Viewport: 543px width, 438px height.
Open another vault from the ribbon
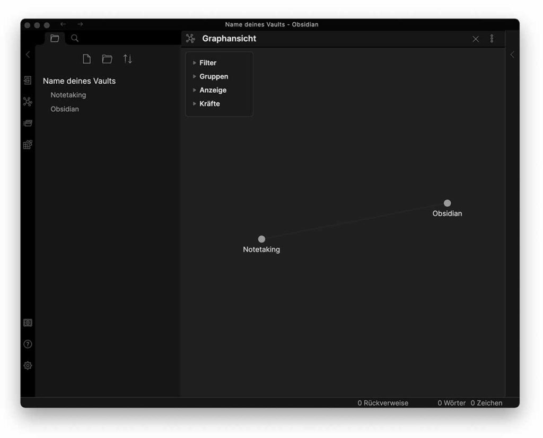pos(28,323)
